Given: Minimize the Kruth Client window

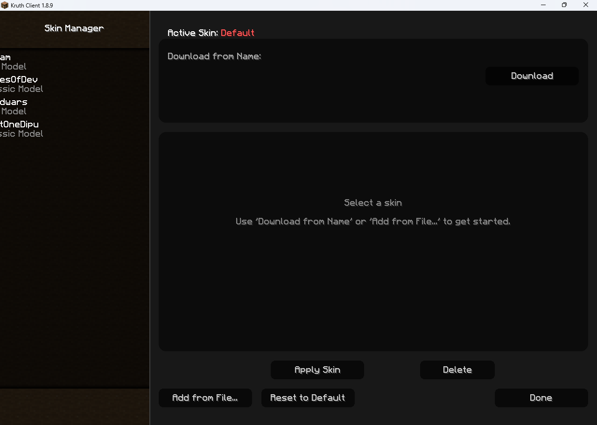Looking at the screenshot, I should point(543,5).
